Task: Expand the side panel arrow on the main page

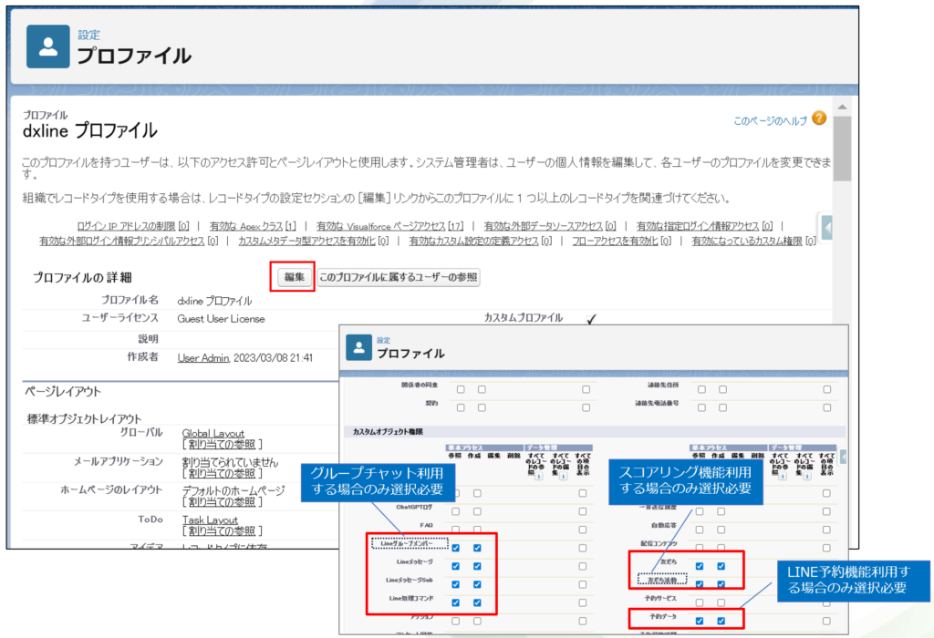Action: coord(826,227)
